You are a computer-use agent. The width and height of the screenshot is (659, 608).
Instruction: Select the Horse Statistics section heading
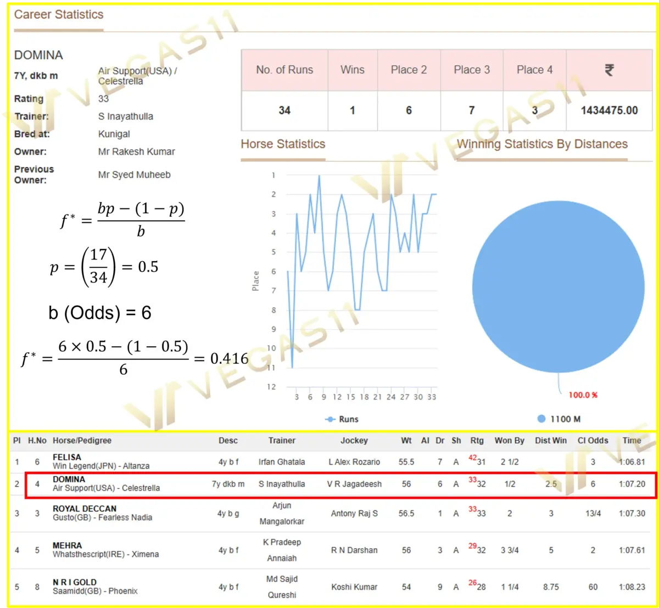click(x=283, y=144)
